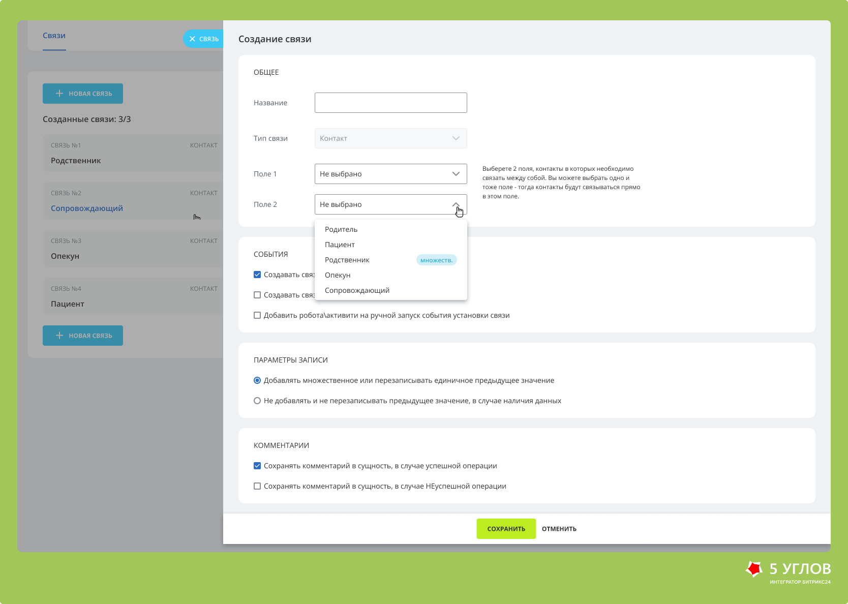The width and height of the screenshot is (848, 604).
Task: Close the Связь side panel with X icon
Action: 192,39
